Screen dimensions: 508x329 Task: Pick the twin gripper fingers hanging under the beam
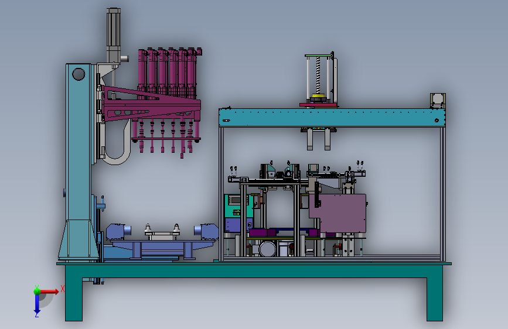click(319, 139)
